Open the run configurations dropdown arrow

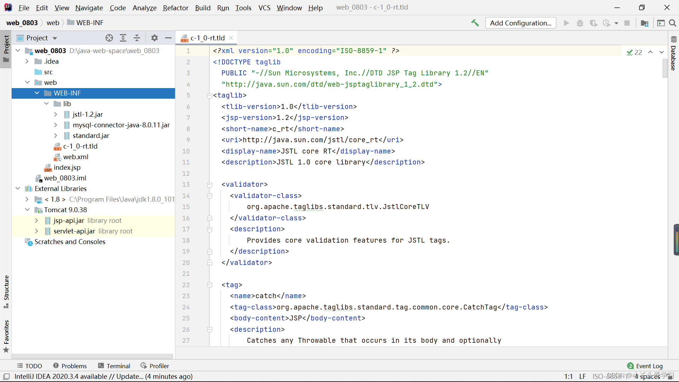(x=616, y=23)
